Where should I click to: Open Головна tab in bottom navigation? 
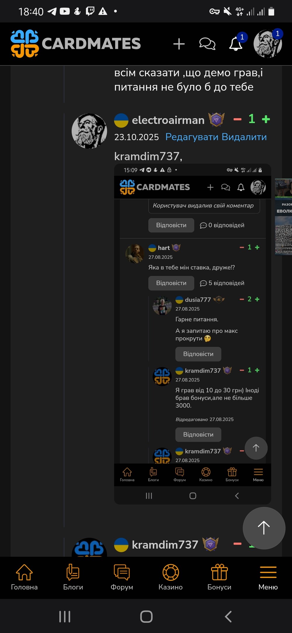24,577
